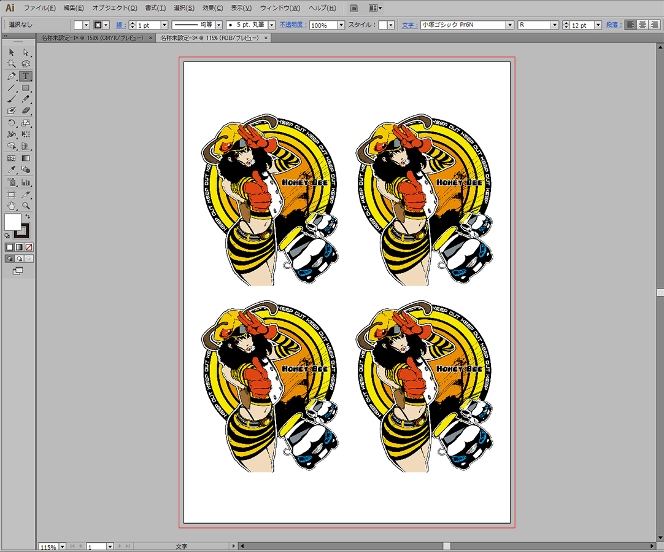Select the Blend tool
This screenshot has height=552, width=664.
(26, 169)
